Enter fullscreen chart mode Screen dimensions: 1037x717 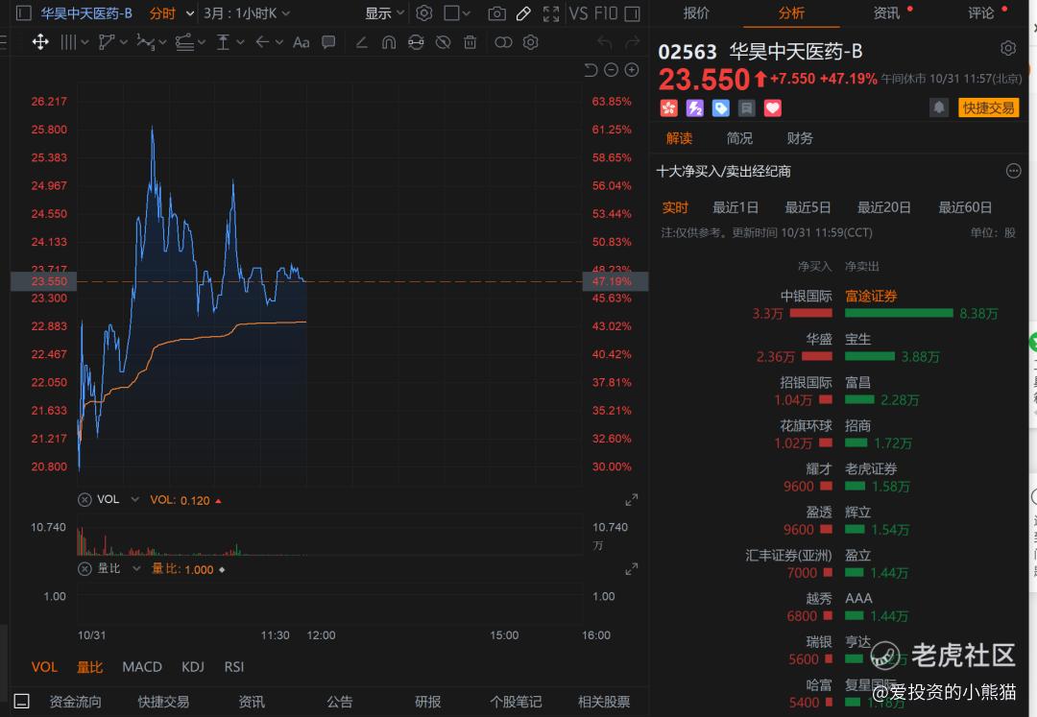pos(551,13)
